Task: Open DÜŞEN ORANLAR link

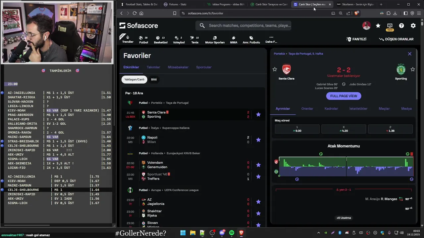Action: (396, 39)
